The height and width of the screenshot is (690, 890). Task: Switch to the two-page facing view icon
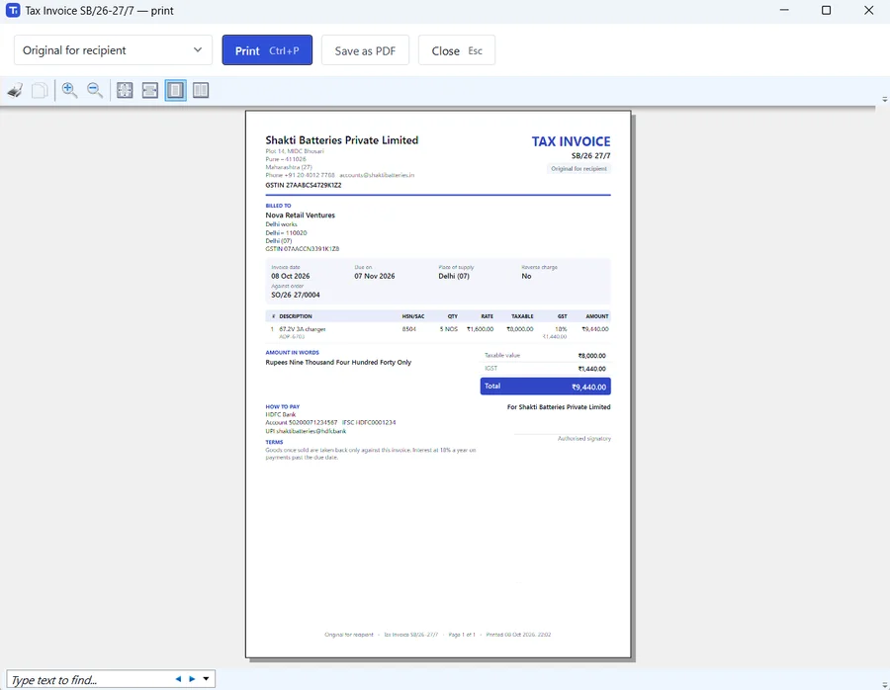tap(201, 90)
